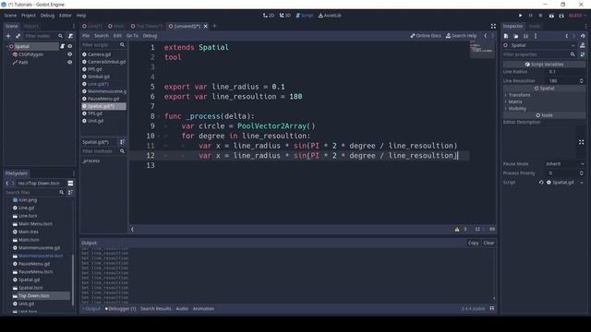The width and height of the screenshot is (591, 332).
Task: Expand the Transform section in Inspector
Action: [x=519, y=95]
